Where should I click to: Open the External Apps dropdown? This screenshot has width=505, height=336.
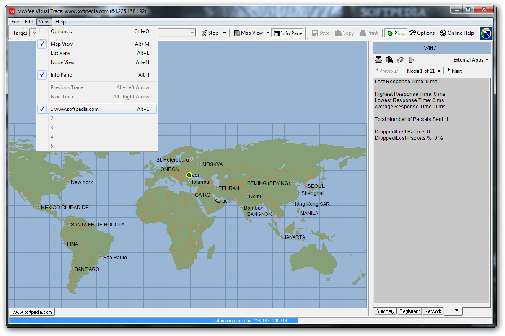click(x=471, y=60)
